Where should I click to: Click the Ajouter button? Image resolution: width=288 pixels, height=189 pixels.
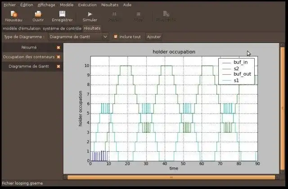pos(154,37)
